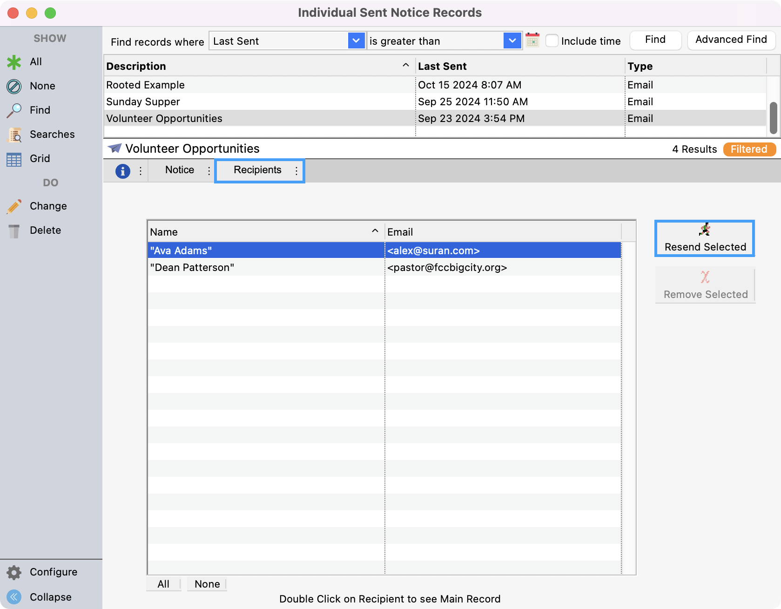The height and width of the screenshot is (609, 781).
Task: Open Advanced Find
Action: (731, 40)
